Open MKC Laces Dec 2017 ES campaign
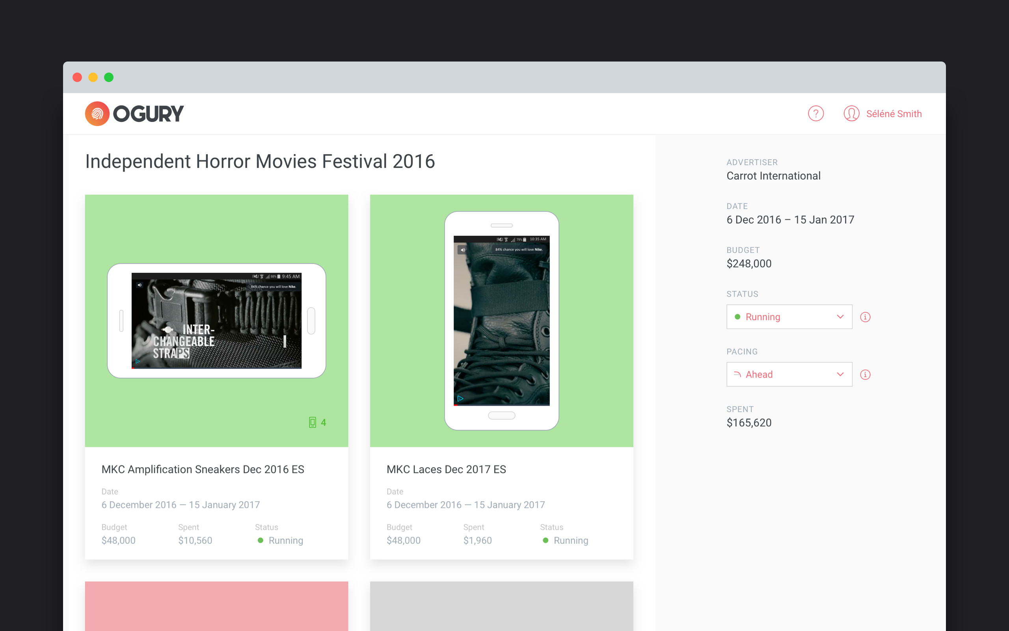 pos(446,469)
